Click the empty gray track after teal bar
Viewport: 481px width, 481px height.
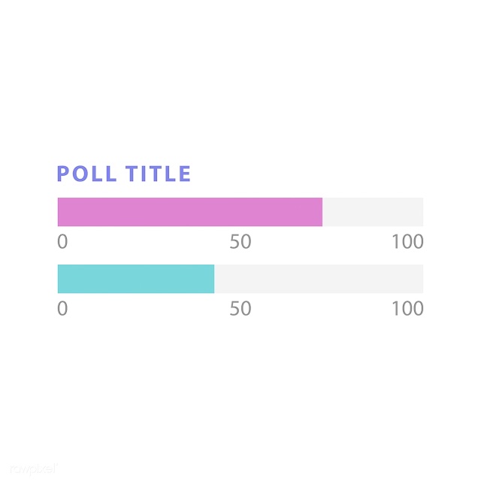coord(319,279)
